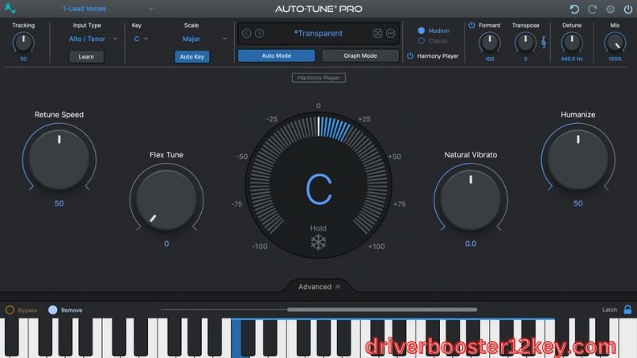
Task: Undo the last change
Action: coord(574,9)
